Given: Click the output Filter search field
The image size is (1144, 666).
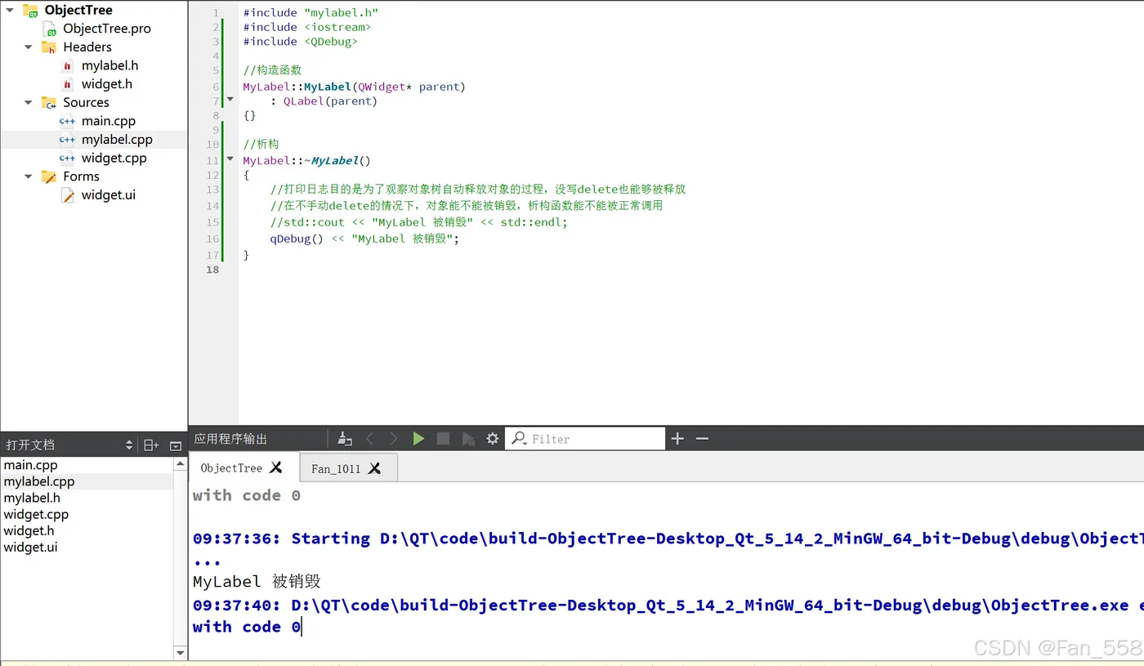Looking at the screenshot, I should point(585,439).
